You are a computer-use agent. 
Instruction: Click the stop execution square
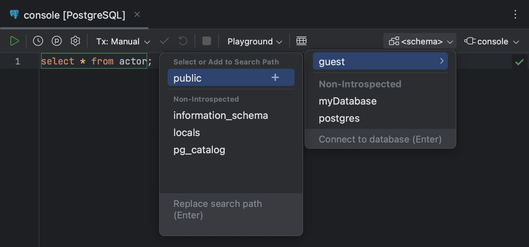click(x=206, y=41)
